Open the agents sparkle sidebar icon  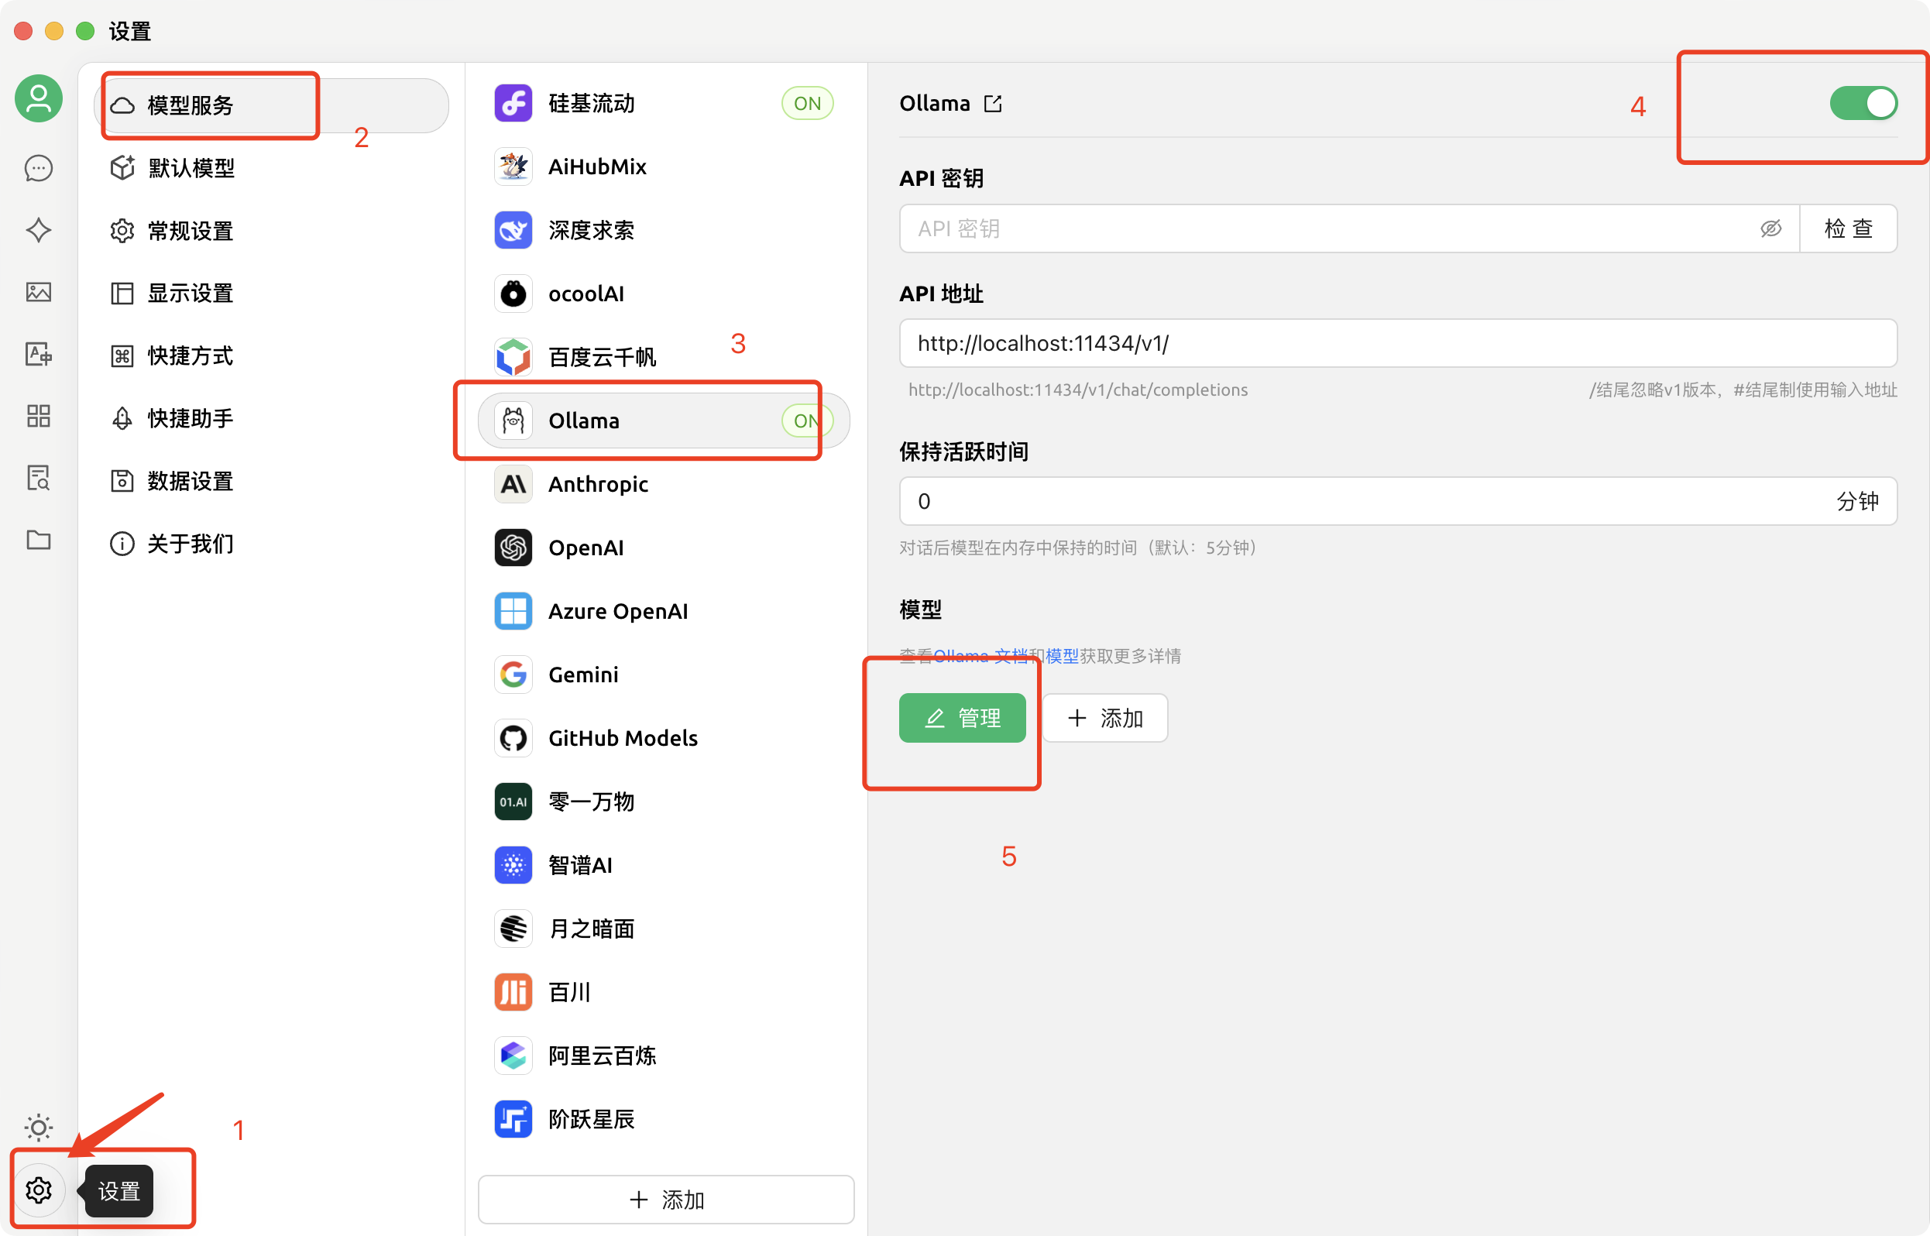pyautogui.click(x=39, y=230)
